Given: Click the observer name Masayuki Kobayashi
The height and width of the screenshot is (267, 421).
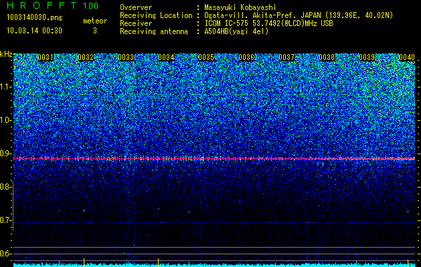Looking at the screenshot, I should [240, 7].
